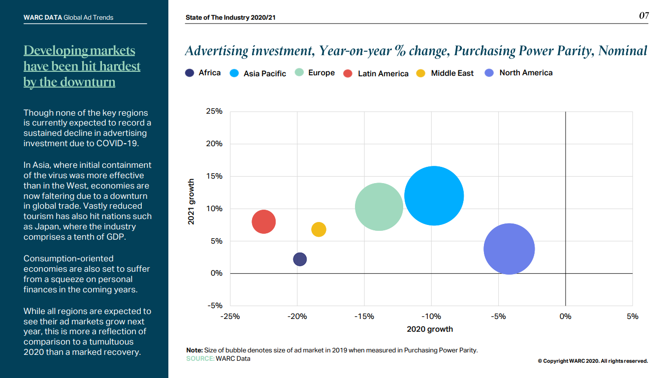Screen dimensions: 672x378
Task: Click the North America legend dot
Action: (489, 73)
